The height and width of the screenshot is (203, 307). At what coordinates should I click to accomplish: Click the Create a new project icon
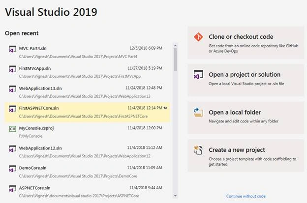click(x=198, y=150)
